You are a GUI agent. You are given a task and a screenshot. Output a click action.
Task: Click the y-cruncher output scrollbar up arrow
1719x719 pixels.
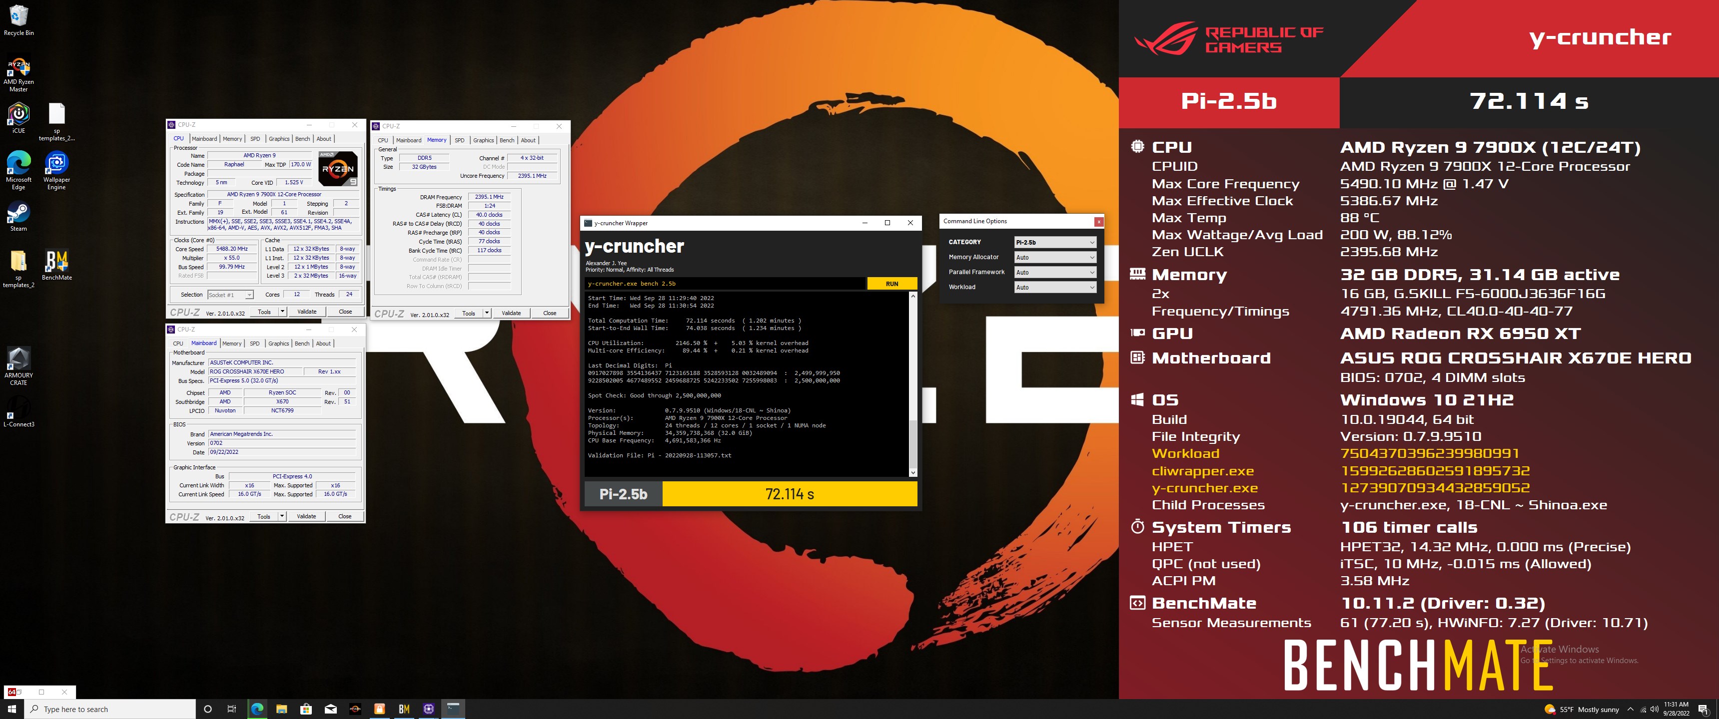click(913, 296)
